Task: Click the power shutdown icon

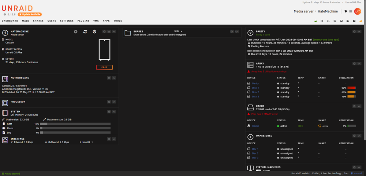Action: pyautogui.click(x=94, y=32)
